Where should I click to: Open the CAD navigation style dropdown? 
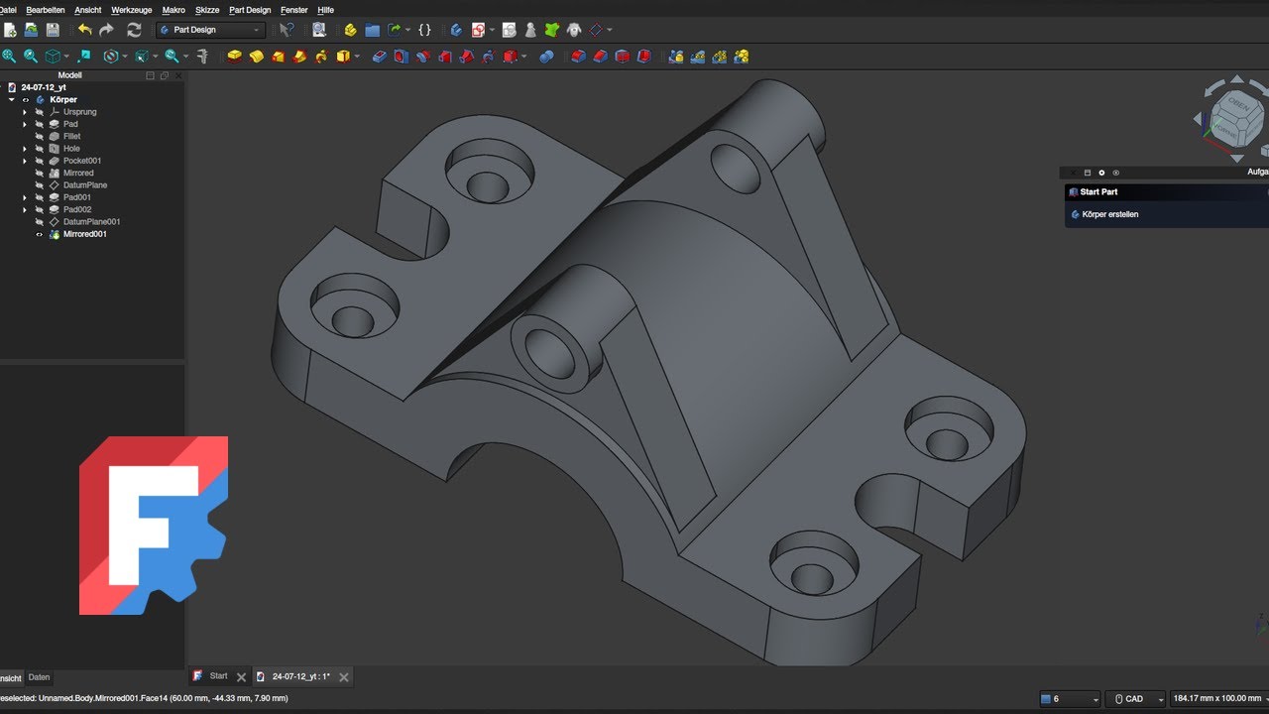(1135, 699)
